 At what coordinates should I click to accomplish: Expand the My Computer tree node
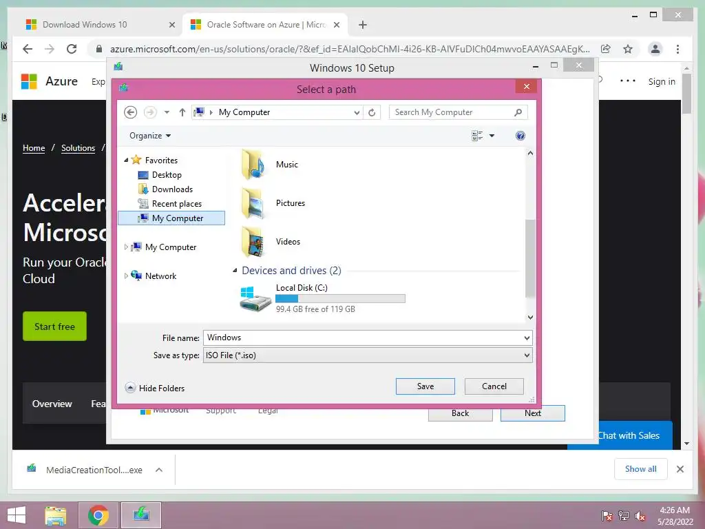126,247
